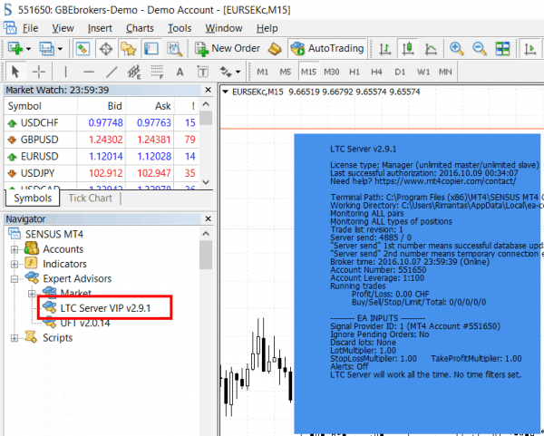
Task: Click the New Order button
Action: (228, 49)
